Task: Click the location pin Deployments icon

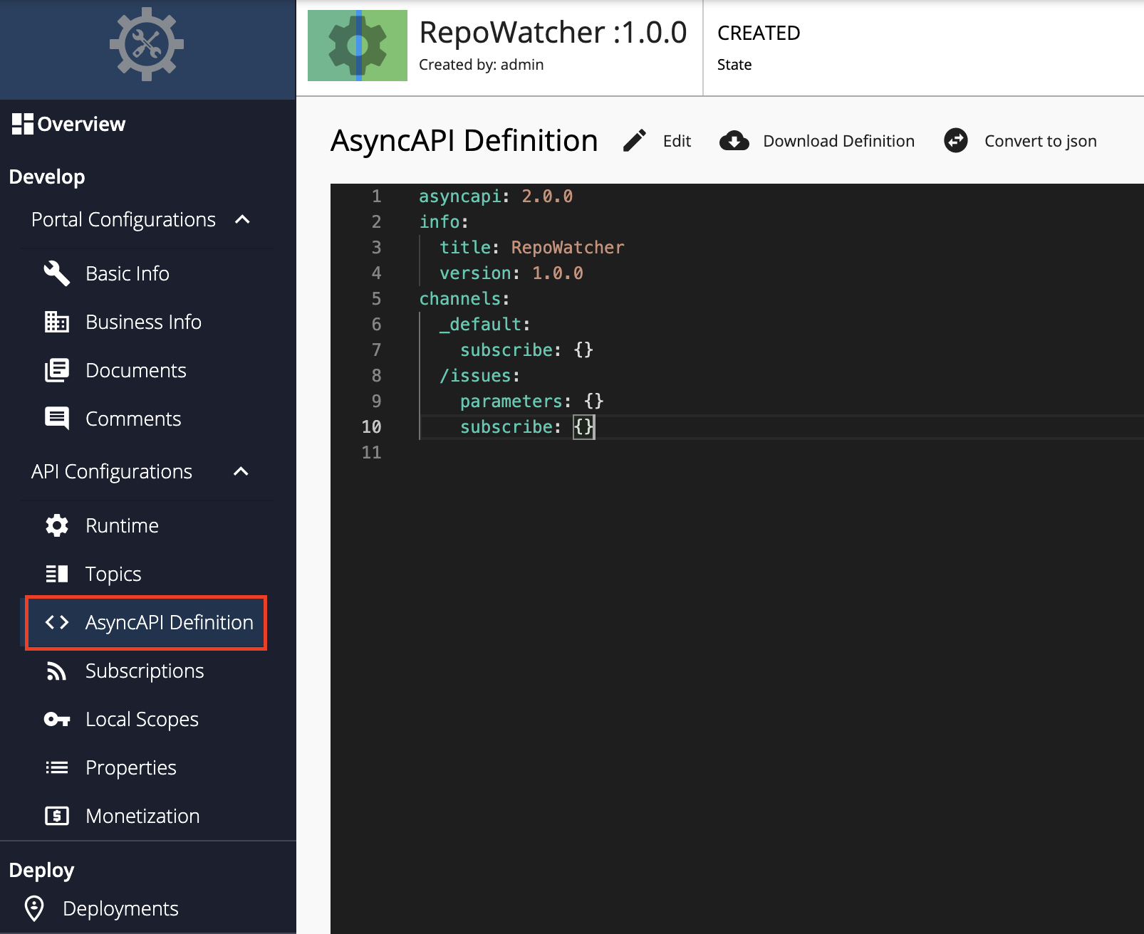Action: click(34, 908)
